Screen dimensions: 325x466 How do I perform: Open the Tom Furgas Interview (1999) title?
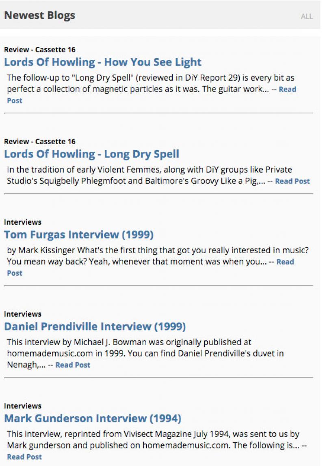coord(78,235)
